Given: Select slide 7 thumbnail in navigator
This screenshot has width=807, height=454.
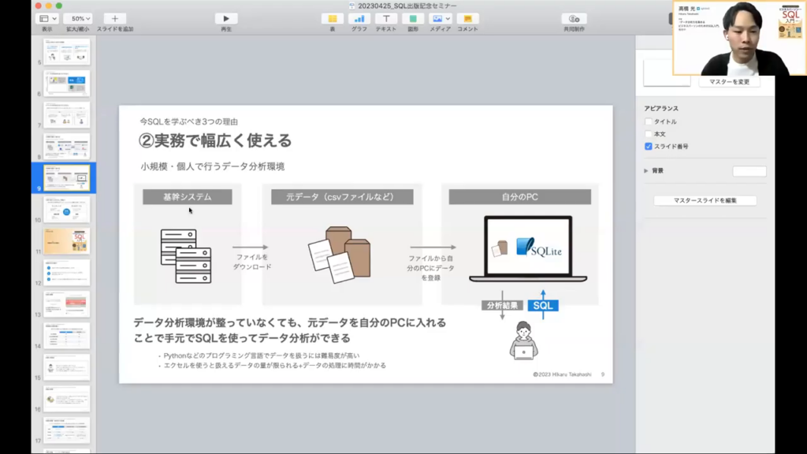Looking at the screenshot, I should [66, 114].
